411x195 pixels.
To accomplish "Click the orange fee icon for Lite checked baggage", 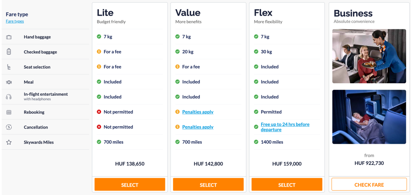I will (x=99, y=52).
